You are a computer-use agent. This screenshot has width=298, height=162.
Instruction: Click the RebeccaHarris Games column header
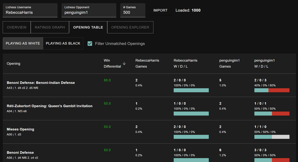tap(147, 63)
